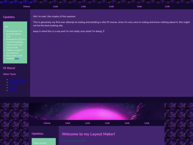The height and width of the screenshot is (145, 193).
Task: Click the 'keep in mind this is a wip' line
Action: coord(69,31)
